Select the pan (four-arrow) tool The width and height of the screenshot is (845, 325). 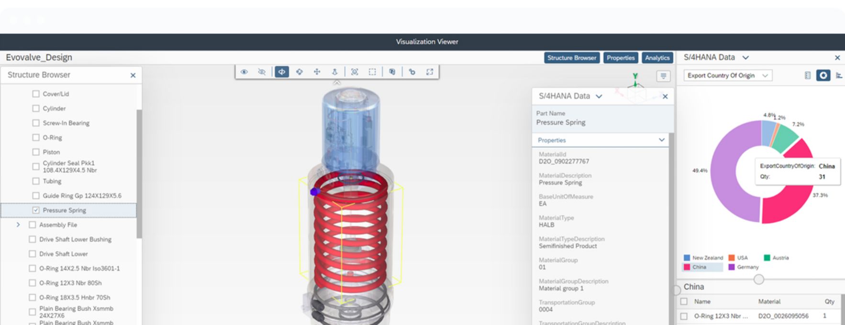coord(317,72)
